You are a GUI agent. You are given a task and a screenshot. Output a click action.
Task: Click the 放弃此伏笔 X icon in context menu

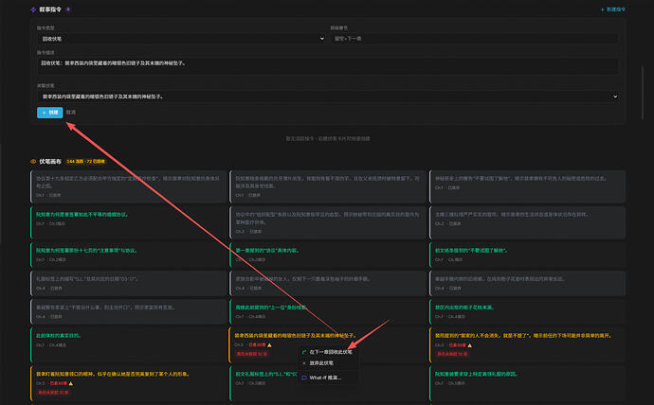tap(304, 363)
